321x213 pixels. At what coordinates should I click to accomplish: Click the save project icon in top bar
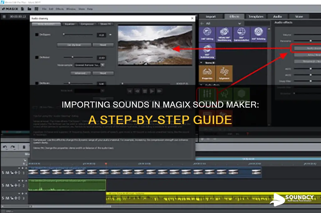pyautogui.click(x=36, y=9)
